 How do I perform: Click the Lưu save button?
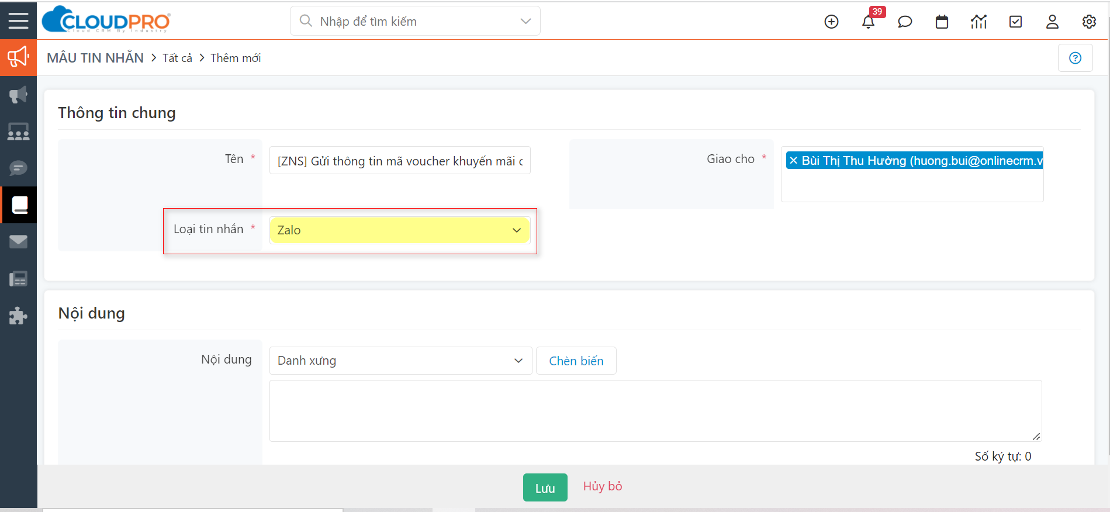[x=545, y=487]
